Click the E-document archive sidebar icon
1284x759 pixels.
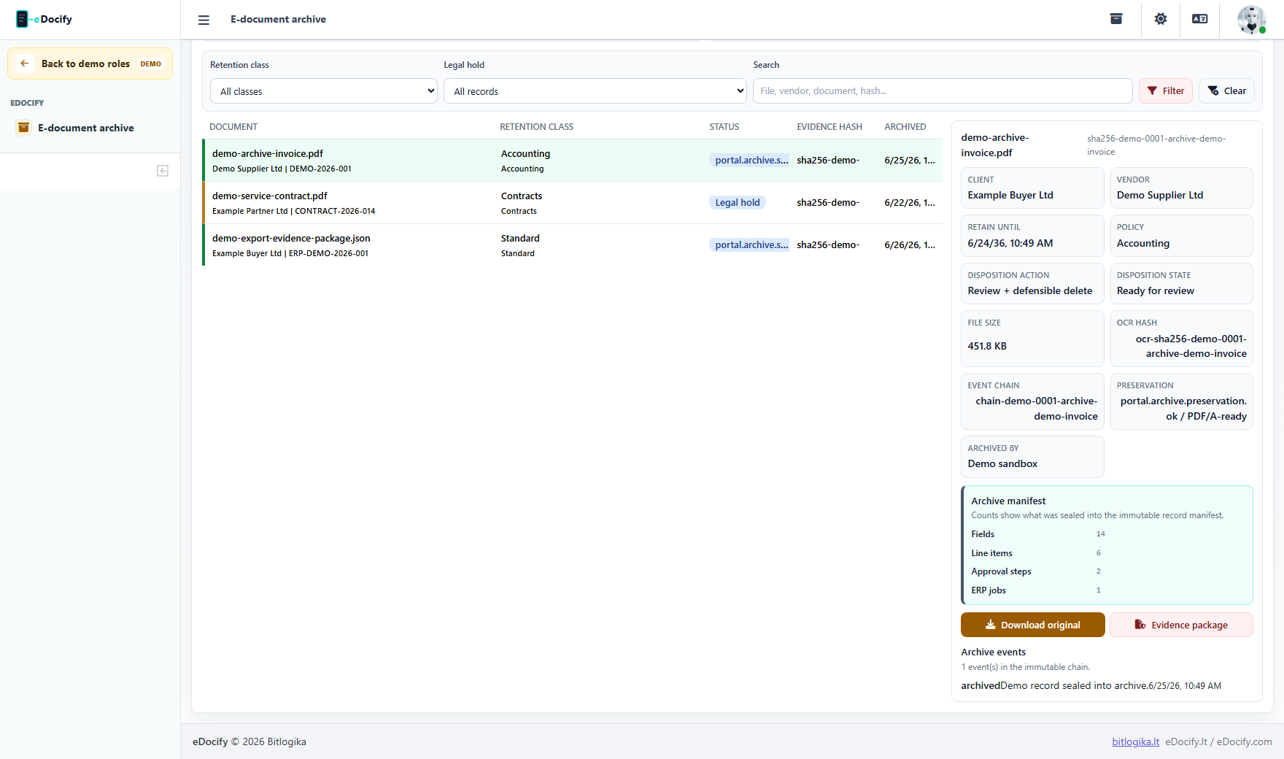(23, 128)
